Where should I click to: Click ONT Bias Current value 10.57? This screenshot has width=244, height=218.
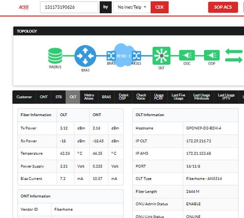coord(98,178)
